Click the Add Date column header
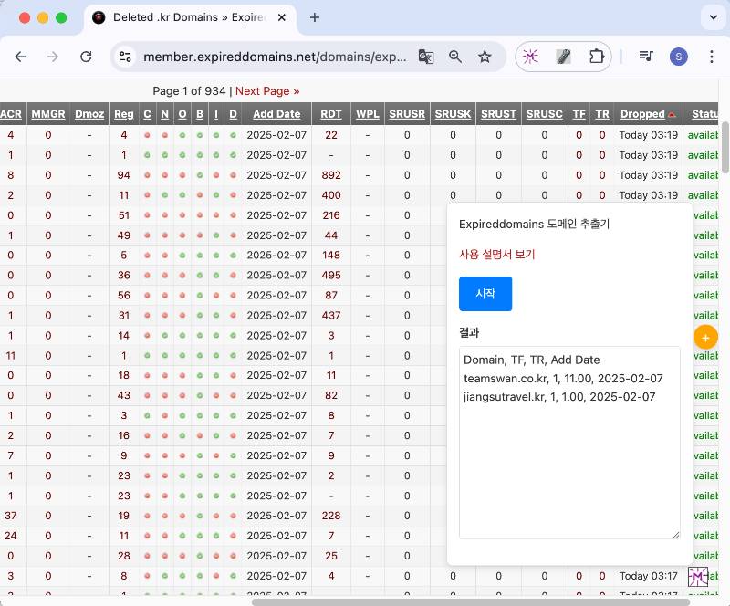 point(276,114)
